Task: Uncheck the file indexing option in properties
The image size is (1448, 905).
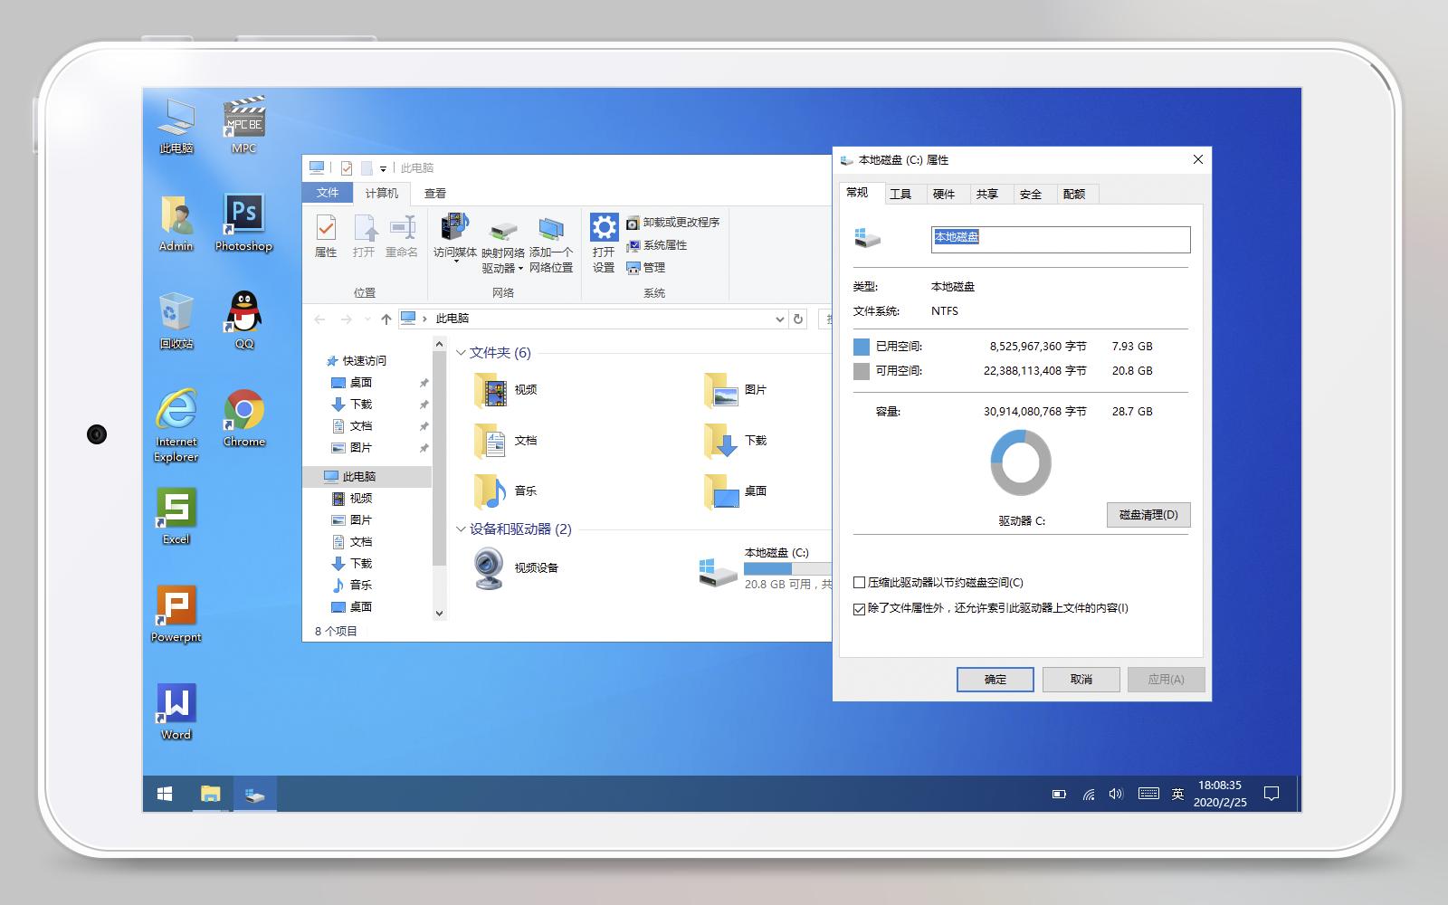Action: pyautogui.click(x=859, y=609)
